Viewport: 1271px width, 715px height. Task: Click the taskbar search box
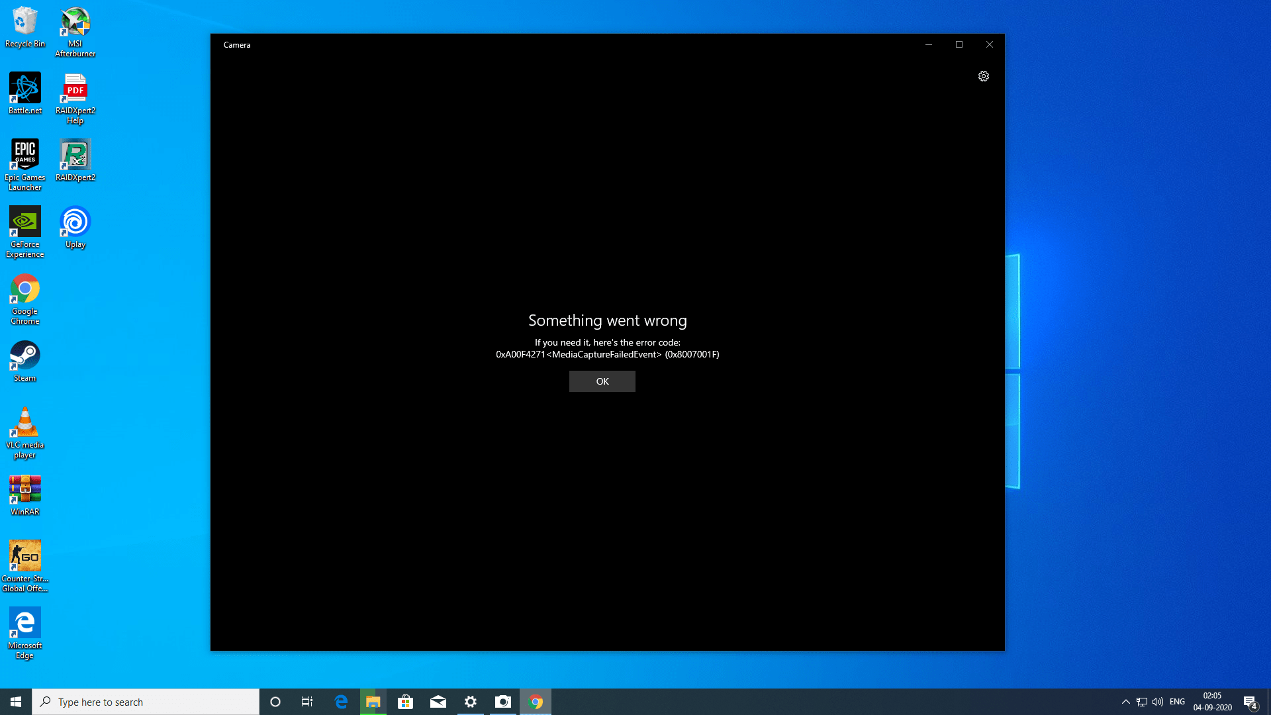coord(146,702)
